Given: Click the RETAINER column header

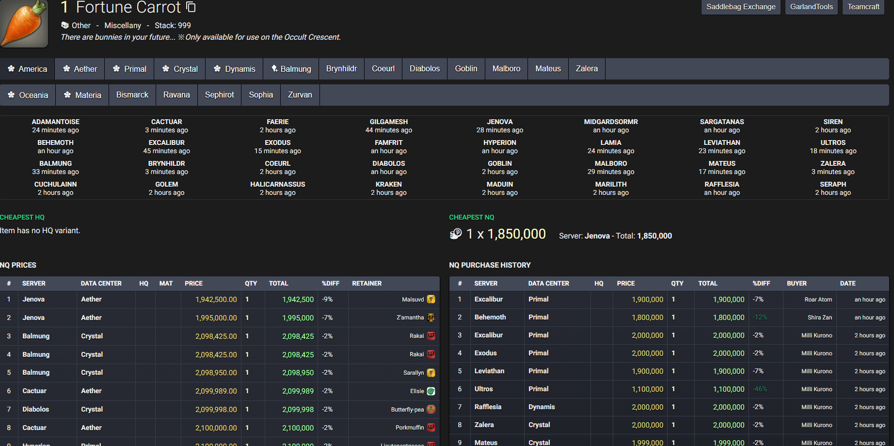Looking at the screenshot, I should pos(367,284).
